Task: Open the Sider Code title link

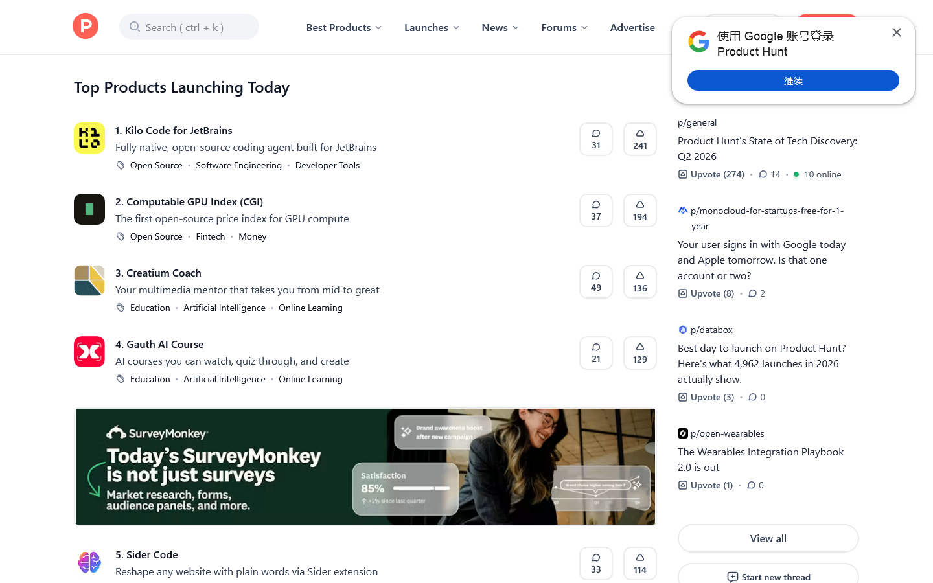Action: (x=146, y=554)
